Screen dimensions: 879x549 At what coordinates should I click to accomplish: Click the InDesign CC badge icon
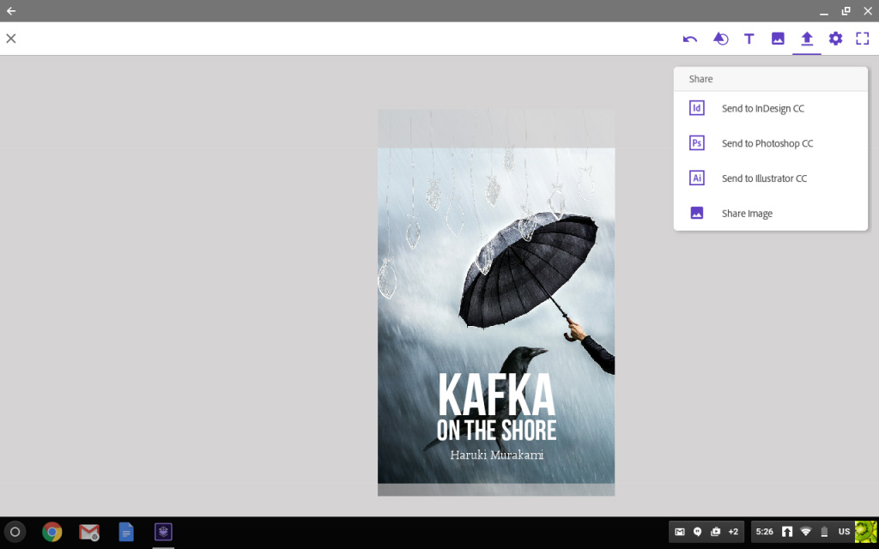(696, 108)
